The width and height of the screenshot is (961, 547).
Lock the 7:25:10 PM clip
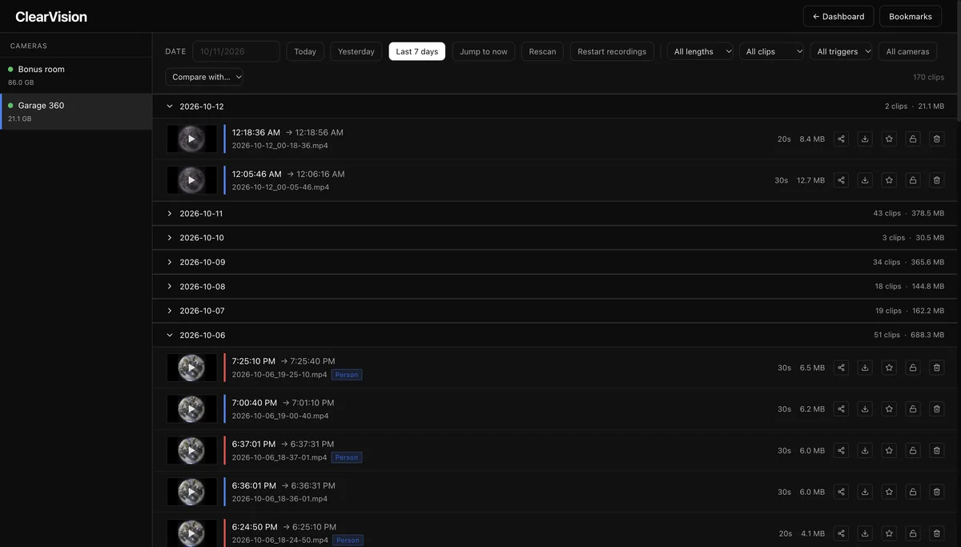[913, 368]
